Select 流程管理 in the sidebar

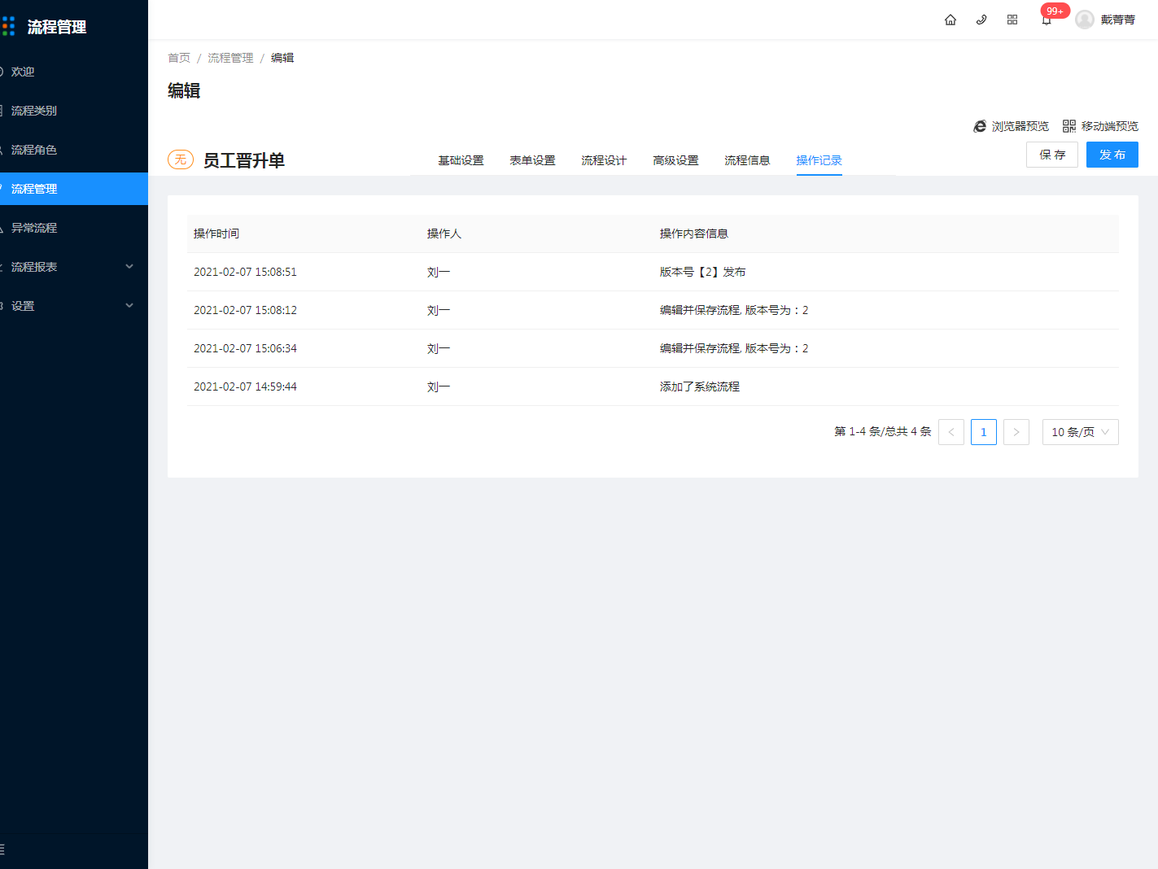[74, 189]
